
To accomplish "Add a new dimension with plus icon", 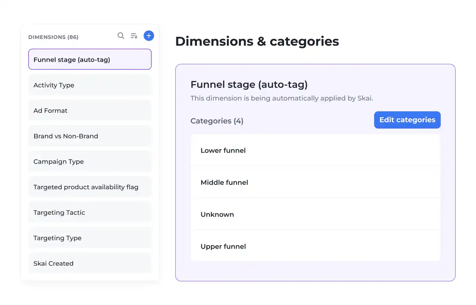I will [x=149, y=36].
